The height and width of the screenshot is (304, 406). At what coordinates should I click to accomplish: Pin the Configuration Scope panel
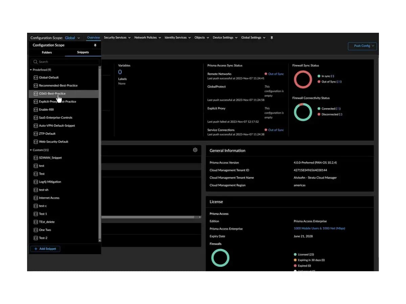tap(95, 45)
